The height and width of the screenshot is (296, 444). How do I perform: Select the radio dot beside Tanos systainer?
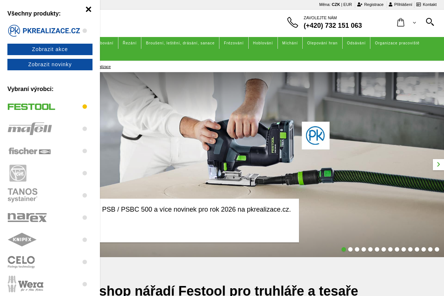click(85, 195)
